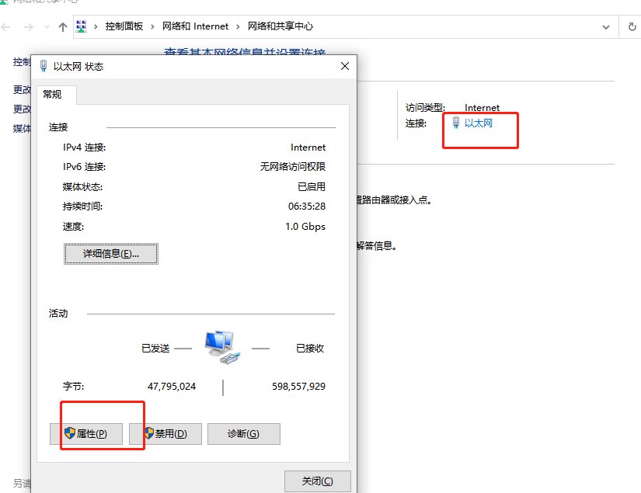Click the network computers icon under 活动

222,347
